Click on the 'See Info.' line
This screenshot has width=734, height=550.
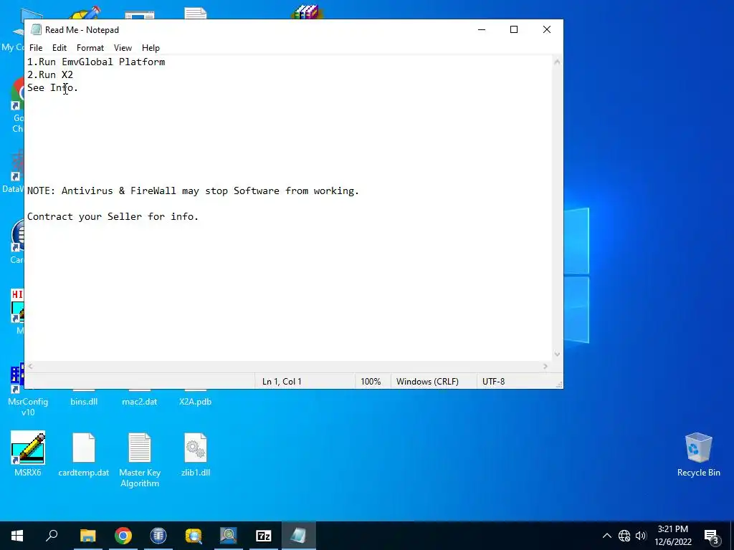coord(52,88)
